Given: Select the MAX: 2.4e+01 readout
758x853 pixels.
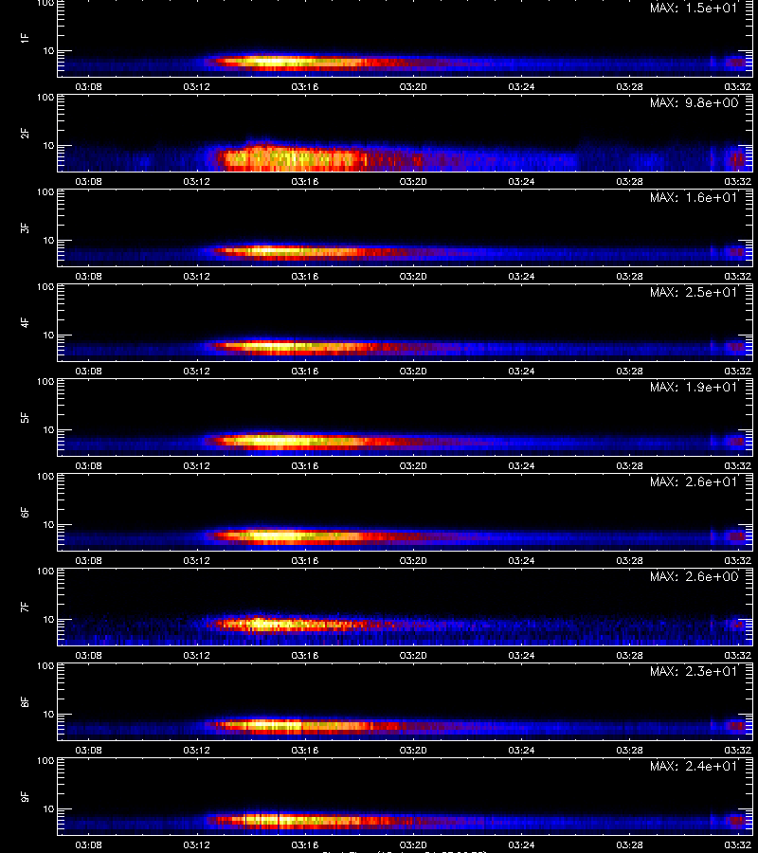Looking at the screenshot, I should 694,766.
